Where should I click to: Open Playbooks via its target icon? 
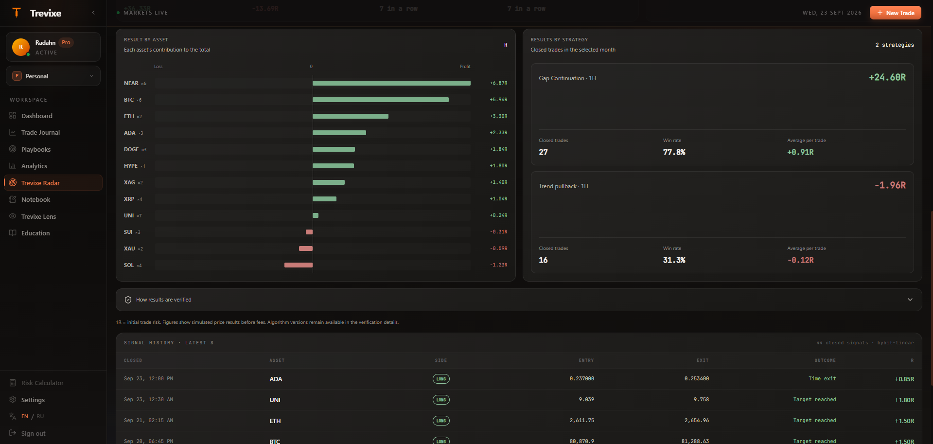(13, 149)
